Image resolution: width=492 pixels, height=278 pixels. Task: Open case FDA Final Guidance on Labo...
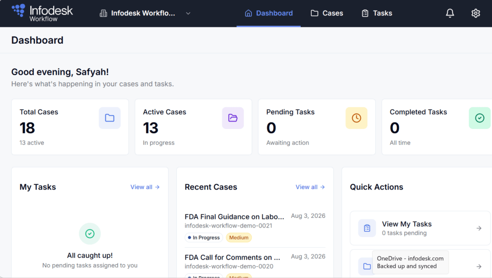[234, 216]
